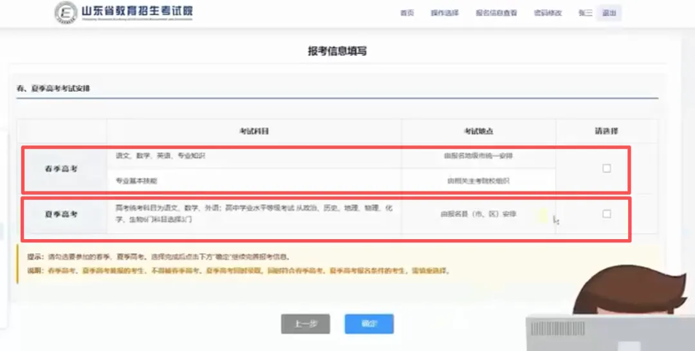Tick the 夏季高考 selection checkbox
695x351 pixels.
[x=606, y=214]
